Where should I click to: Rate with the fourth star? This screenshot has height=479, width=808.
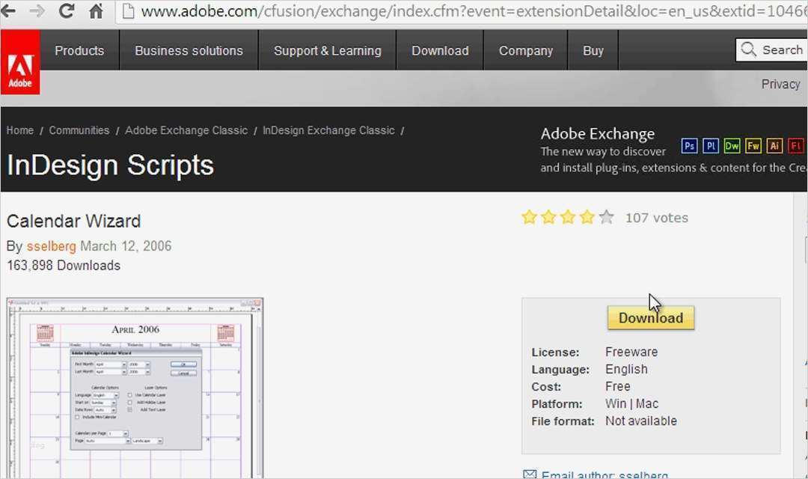(587, 217)
